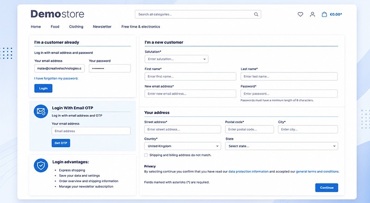Open the Food category
This screenshot has width=370, height=203.
(55, 27)
